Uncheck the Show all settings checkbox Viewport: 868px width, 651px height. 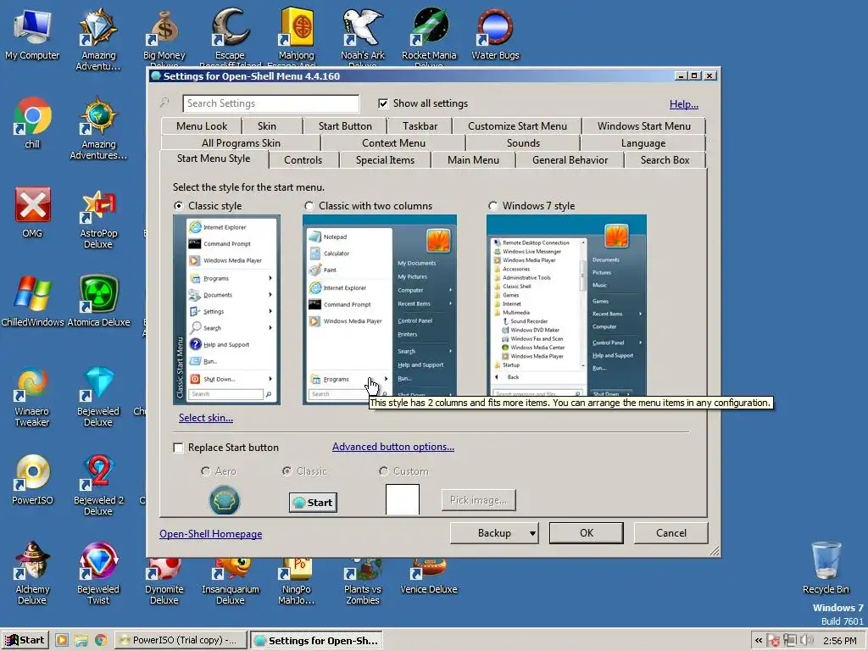point(383,103)
